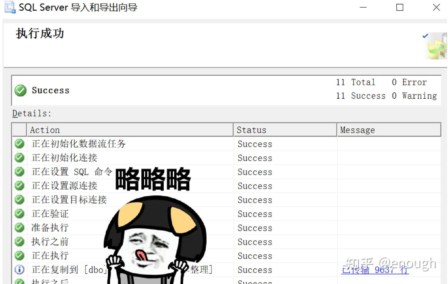448x284 pixels.
Task: Select the 正在复制到 [dbo] action text
Action: [69, 270]
